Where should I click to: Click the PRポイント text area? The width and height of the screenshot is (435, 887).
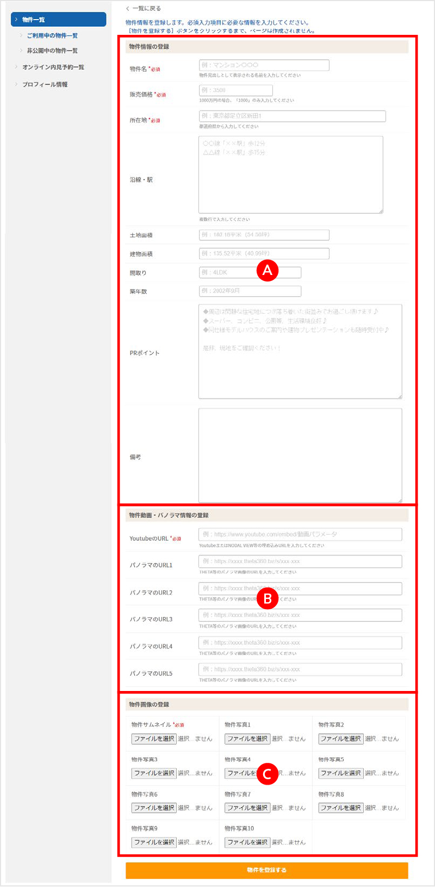pos(300,351)
